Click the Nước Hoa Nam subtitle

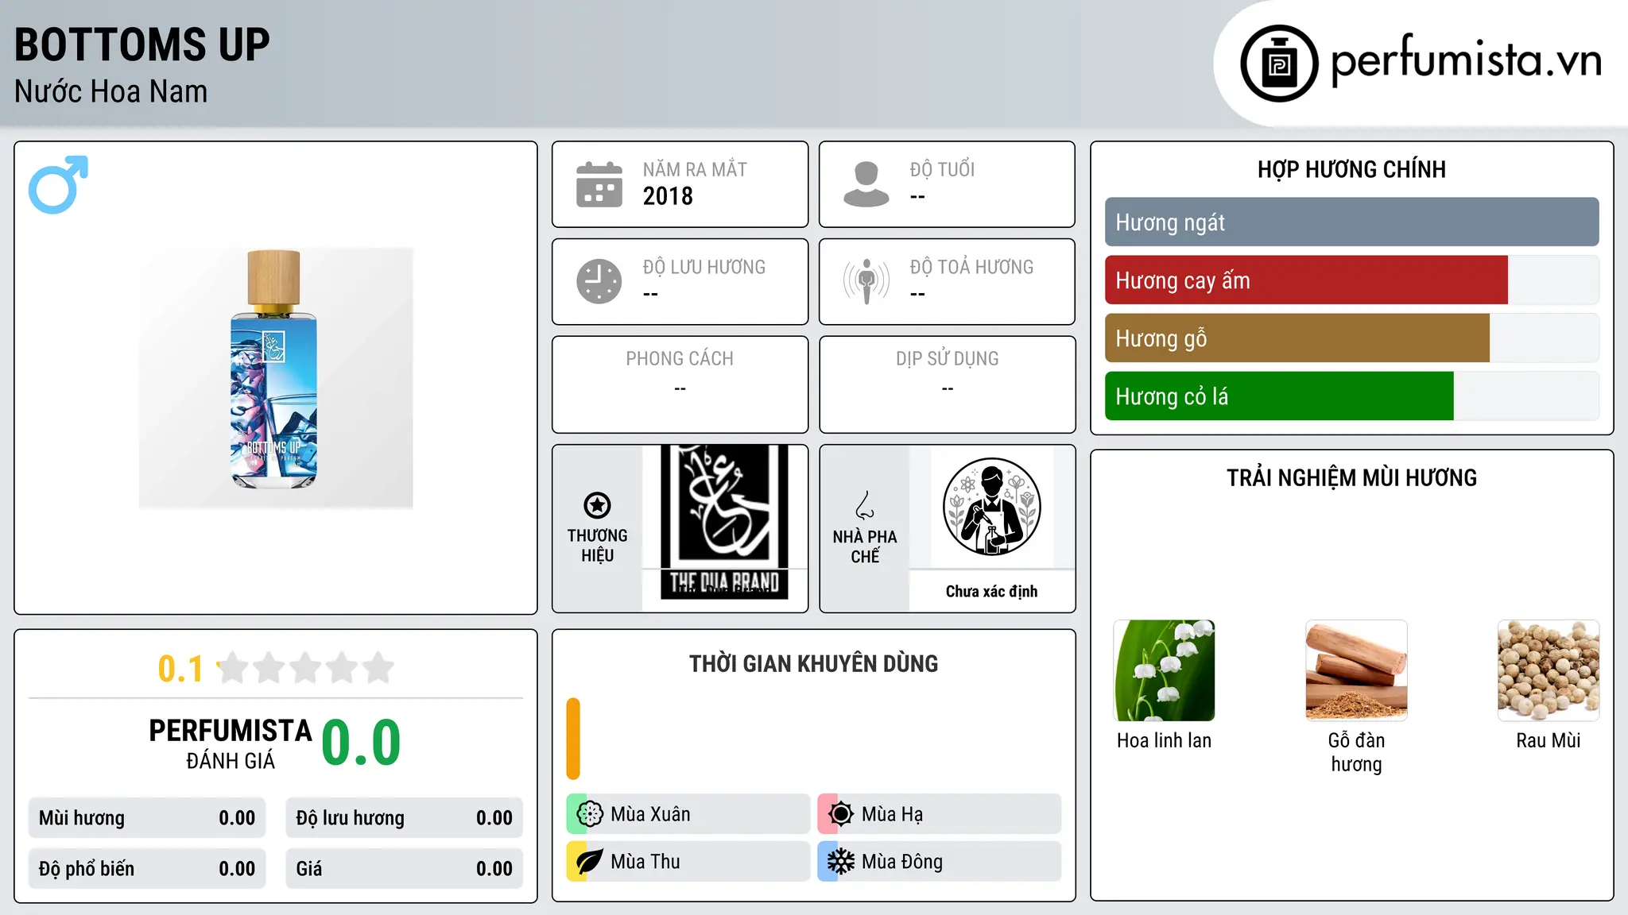pyautogui.click(x=111, y=91)
